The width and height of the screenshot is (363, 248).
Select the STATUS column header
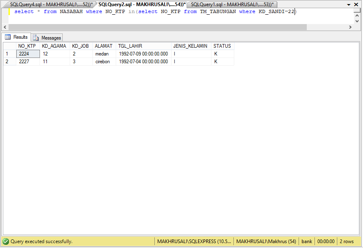pyautogui.click(x=222, y=46)
